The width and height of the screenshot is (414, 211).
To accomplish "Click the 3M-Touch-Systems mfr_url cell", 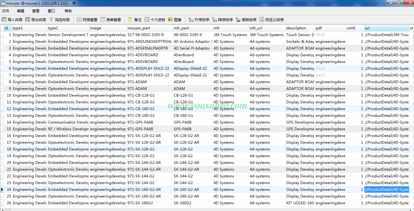I will (267, 35).
